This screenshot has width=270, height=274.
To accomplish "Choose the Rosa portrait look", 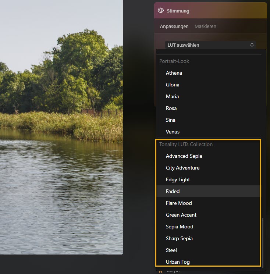I will coord(208,108).
